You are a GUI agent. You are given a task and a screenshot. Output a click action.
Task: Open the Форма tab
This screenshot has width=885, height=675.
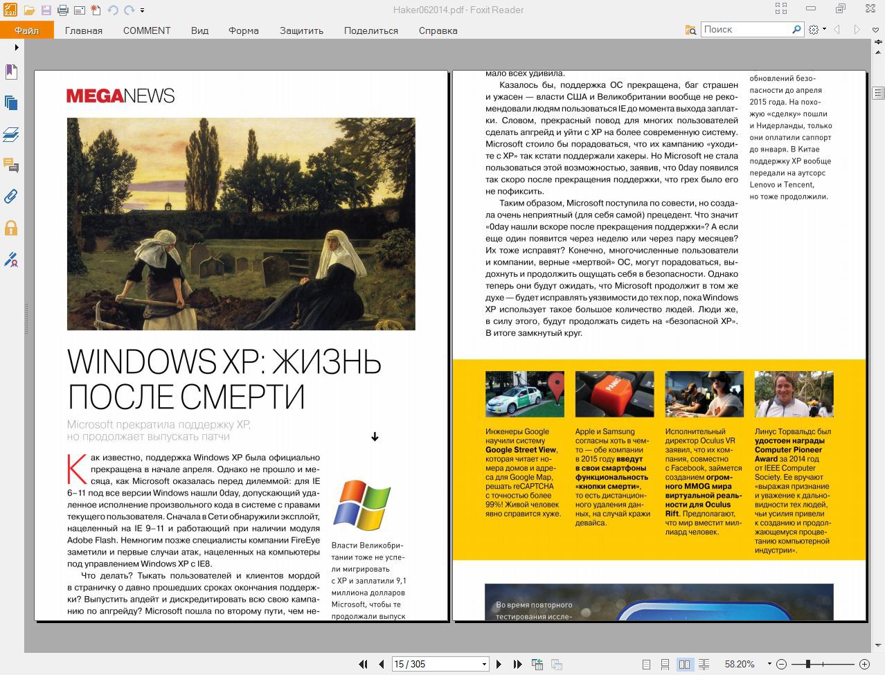(244, 30)
